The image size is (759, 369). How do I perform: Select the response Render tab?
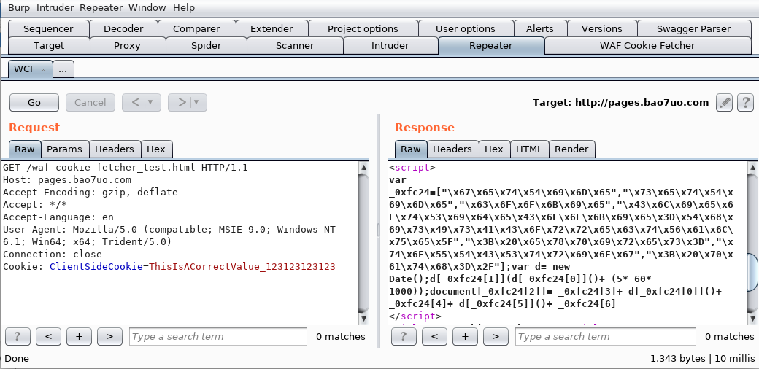tap(571, 149)
